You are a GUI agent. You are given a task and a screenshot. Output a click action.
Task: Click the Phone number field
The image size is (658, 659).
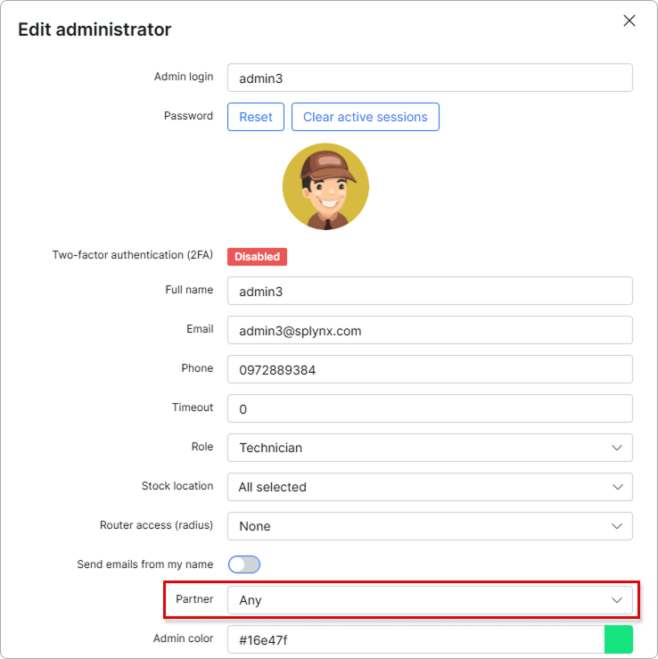429,369
